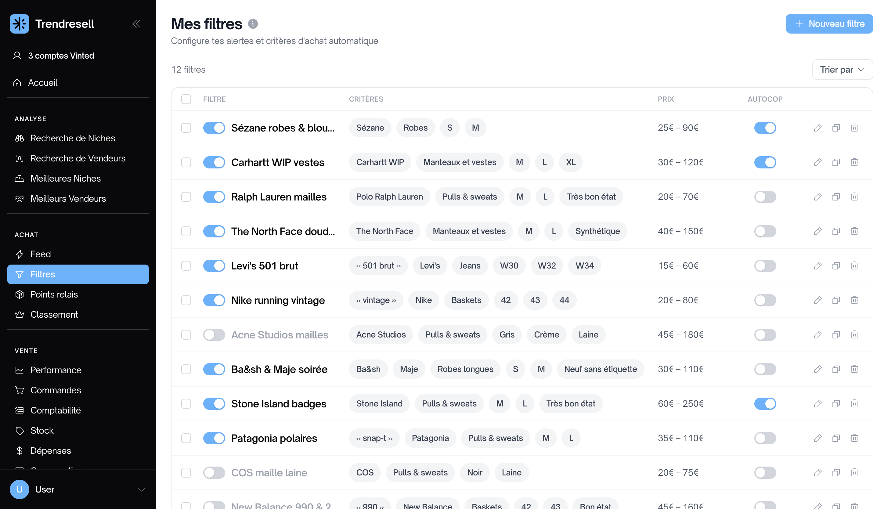Edit the Stone Island badges filter
Image resolution: width=888 pixels, height=509 pixels.
[x=818, y=404]
